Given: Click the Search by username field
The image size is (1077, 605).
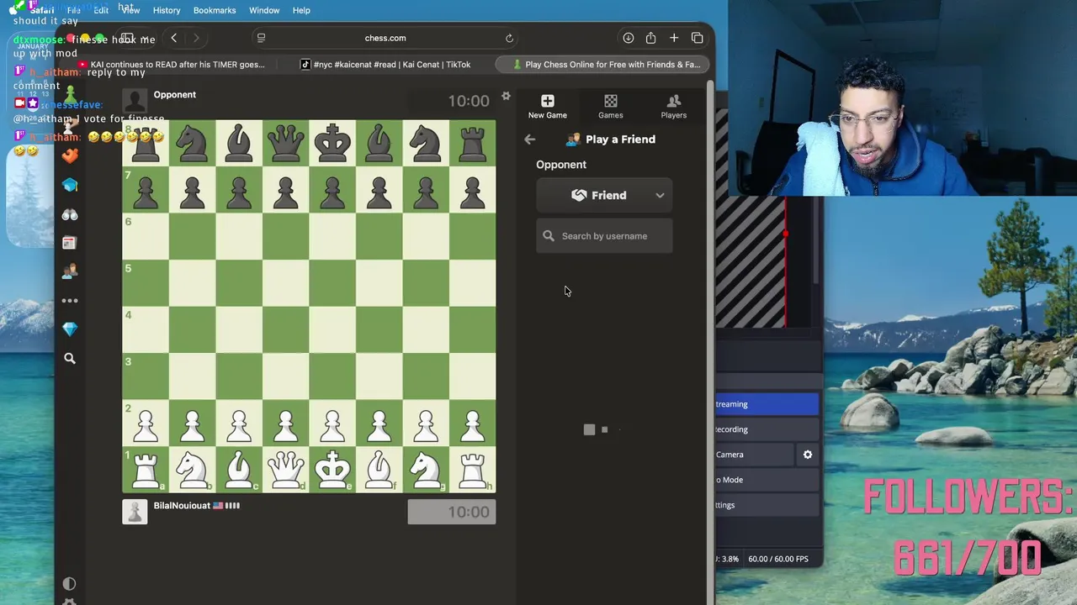Looking at the screenshot, I should tap(604, 236).
